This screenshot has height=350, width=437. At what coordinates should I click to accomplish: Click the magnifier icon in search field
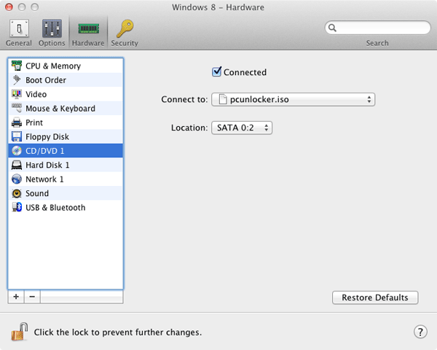click(x=332, y=28)
